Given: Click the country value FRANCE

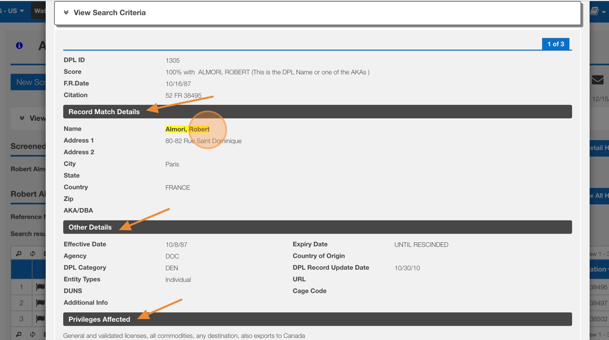Looking at the screenshot, I should (177, 187).
